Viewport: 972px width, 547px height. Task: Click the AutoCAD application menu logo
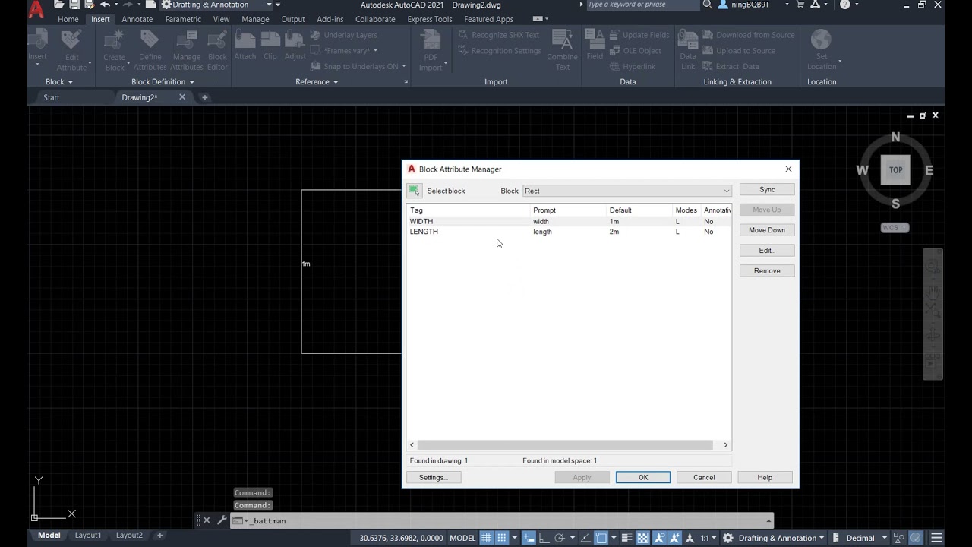(x=36, y=8)
